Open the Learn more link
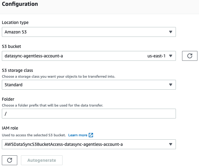This screenshot has height=167, width=199. point(78,135)
